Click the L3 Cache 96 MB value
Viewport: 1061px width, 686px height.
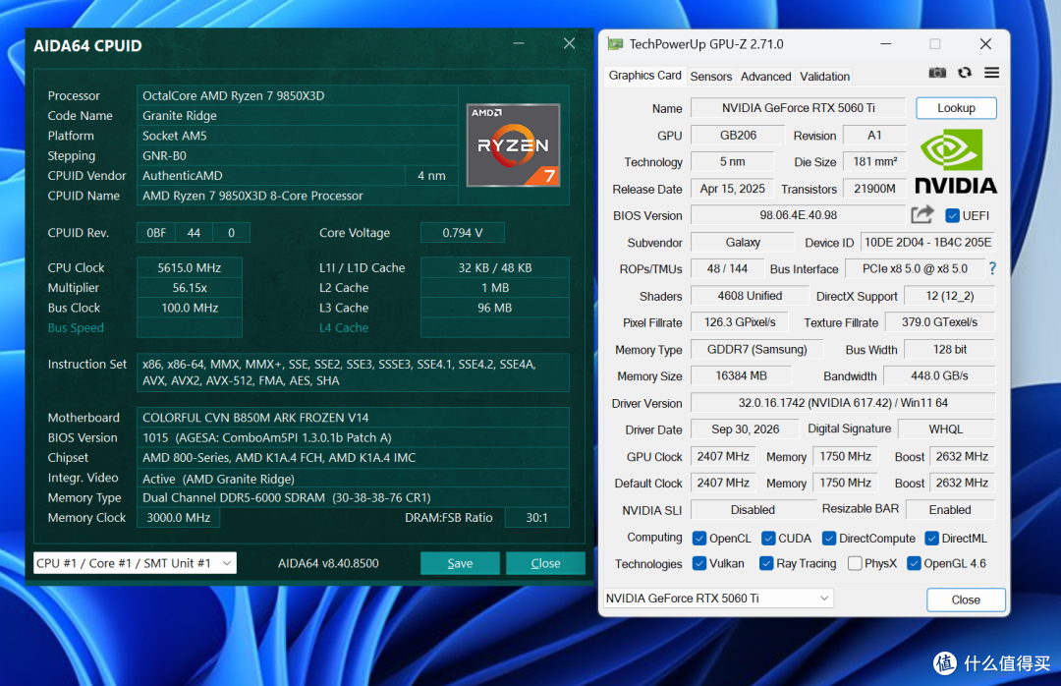pos(494,308)
